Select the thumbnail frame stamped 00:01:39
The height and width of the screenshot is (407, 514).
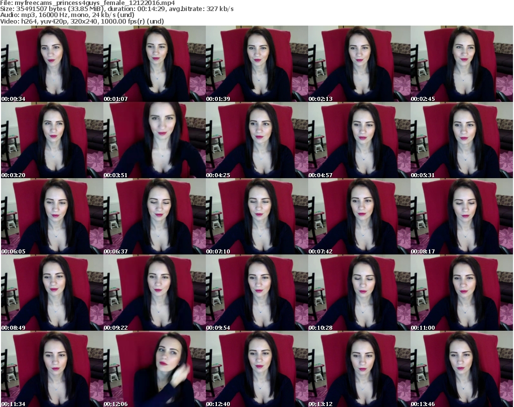[256, 64]
